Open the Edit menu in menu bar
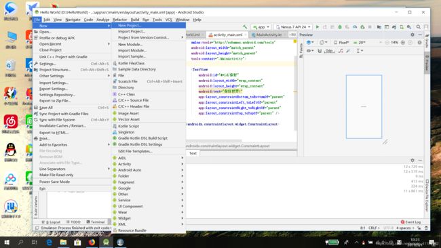The image size is (441, 248). (47, 20)
